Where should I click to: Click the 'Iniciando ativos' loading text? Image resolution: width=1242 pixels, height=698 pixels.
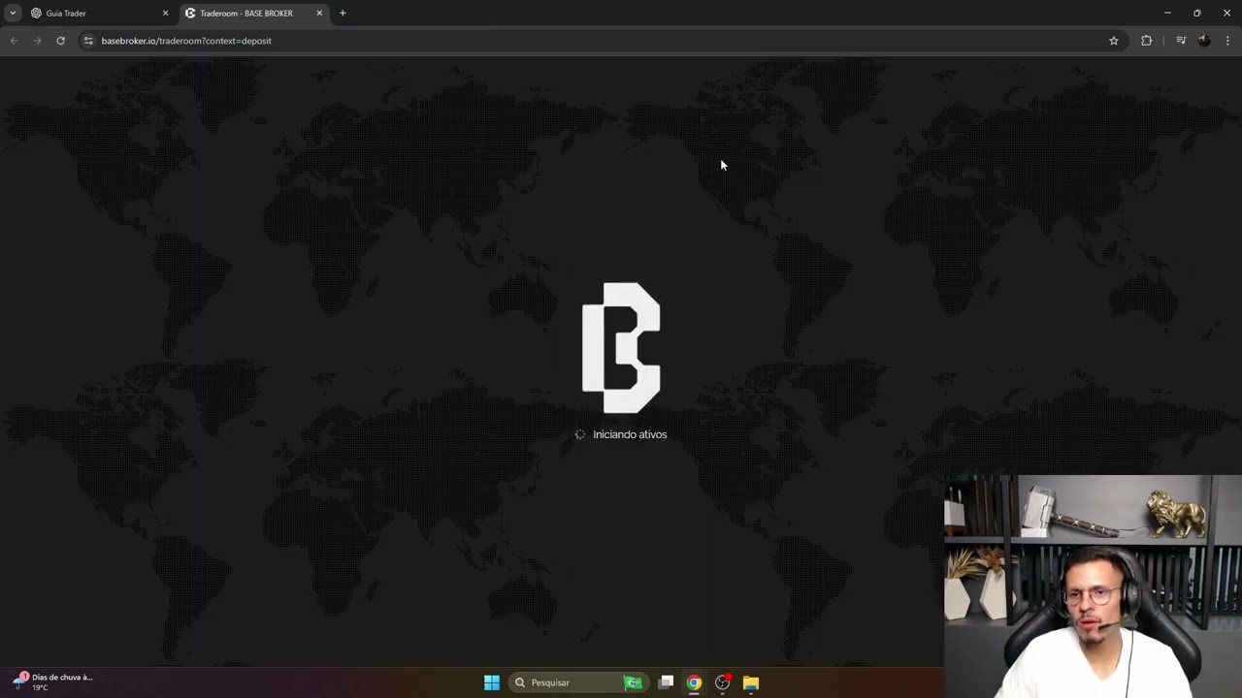pos(630,434)
